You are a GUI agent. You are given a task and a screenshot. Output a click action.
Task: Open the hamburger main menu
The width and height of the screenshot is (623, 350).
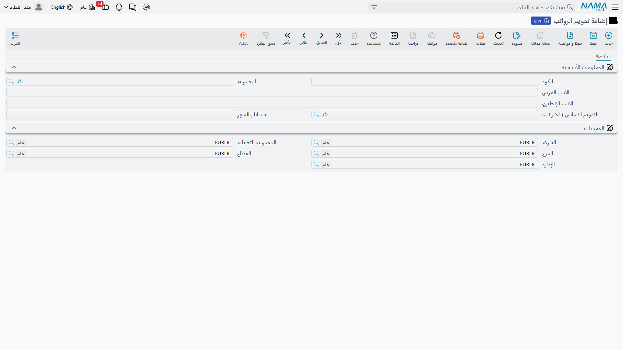tap(615, 7)
